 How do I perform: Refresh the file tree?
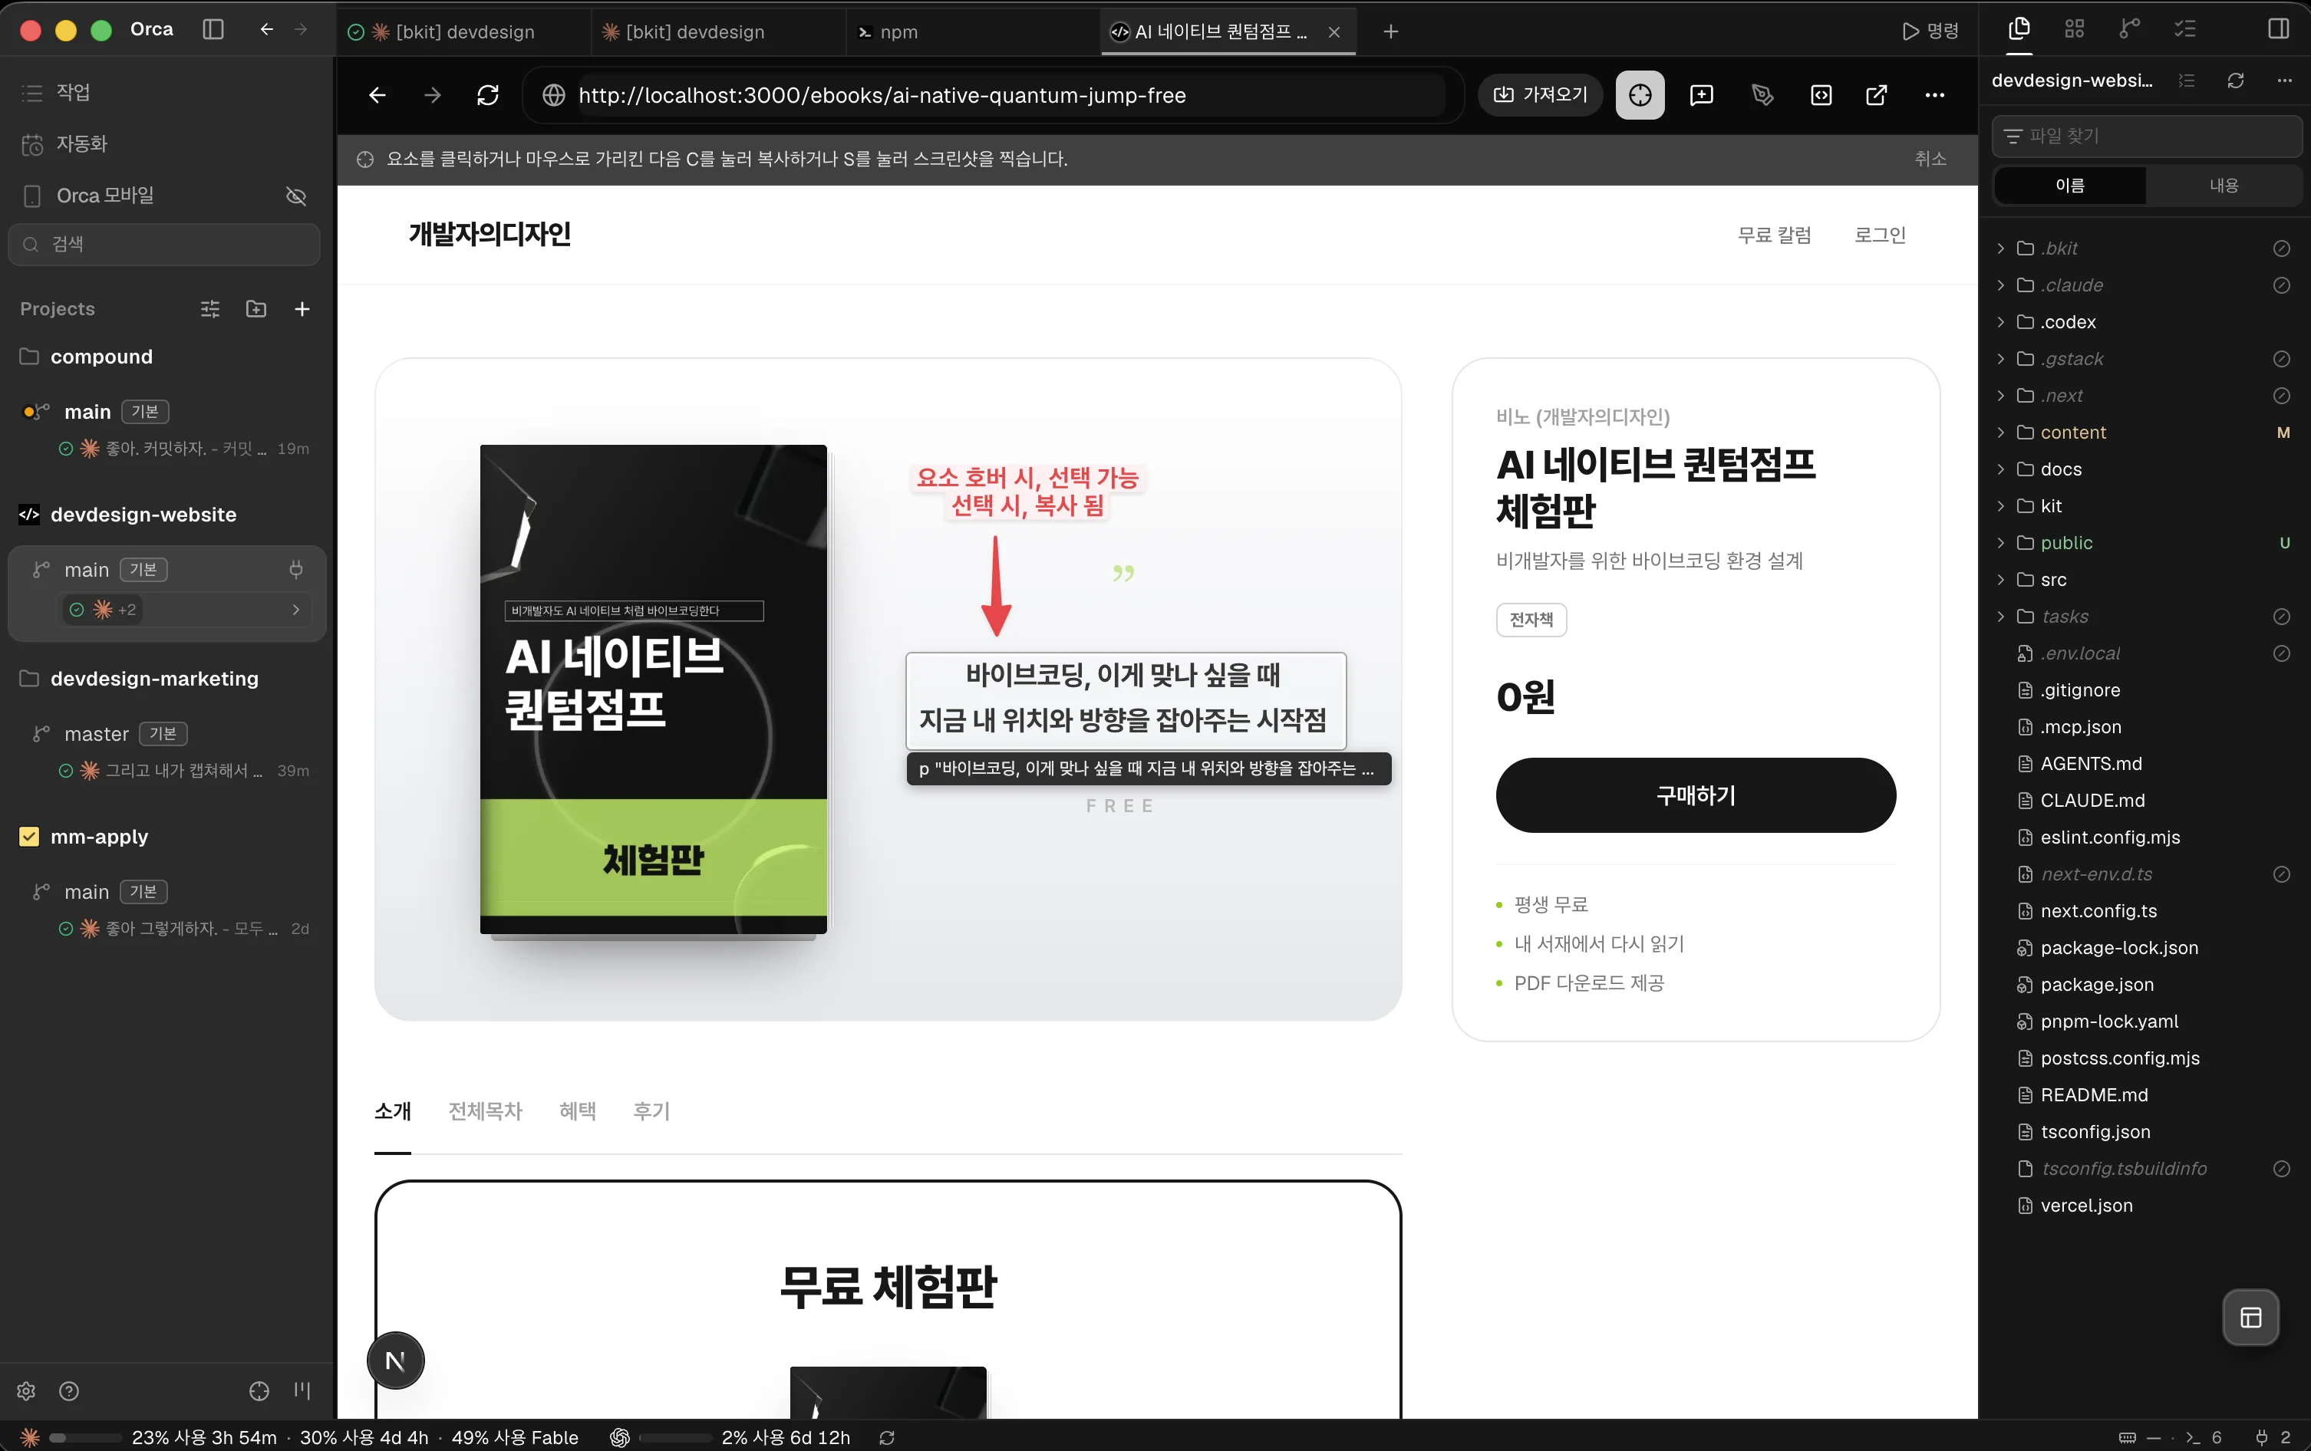(2235, 81)
